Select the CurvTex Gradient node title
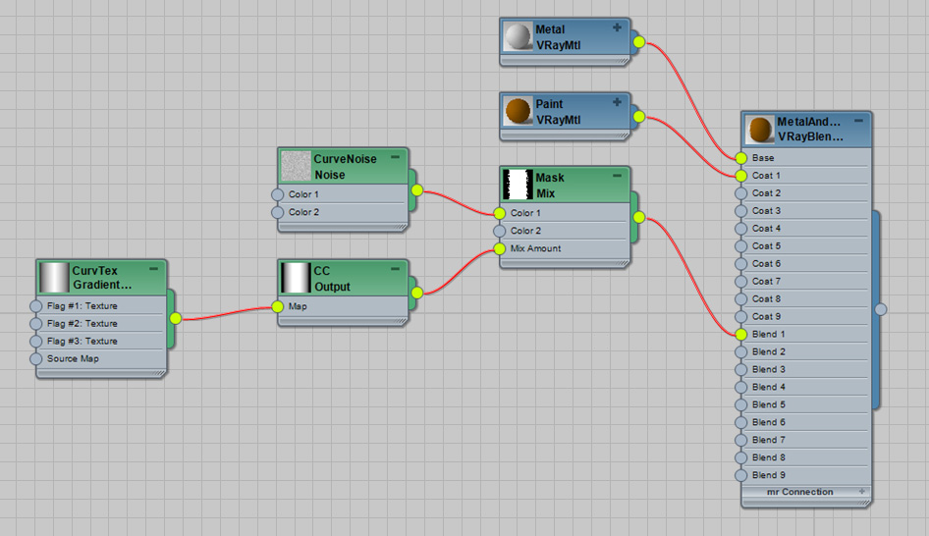 click(102, 278)
